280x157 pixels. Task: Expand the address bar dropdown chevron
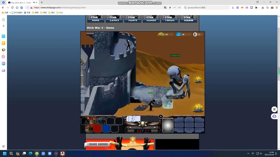click(x=180, y=8)
